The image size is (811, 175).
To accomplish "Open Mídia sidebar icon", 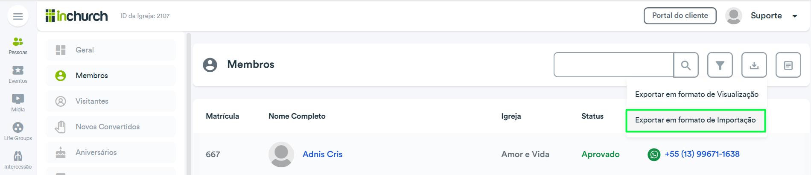I will (18, 103).
